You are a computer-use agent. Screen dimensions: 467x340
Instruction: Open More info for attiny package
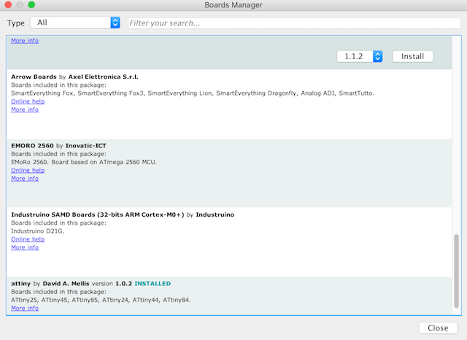[25, 308]
